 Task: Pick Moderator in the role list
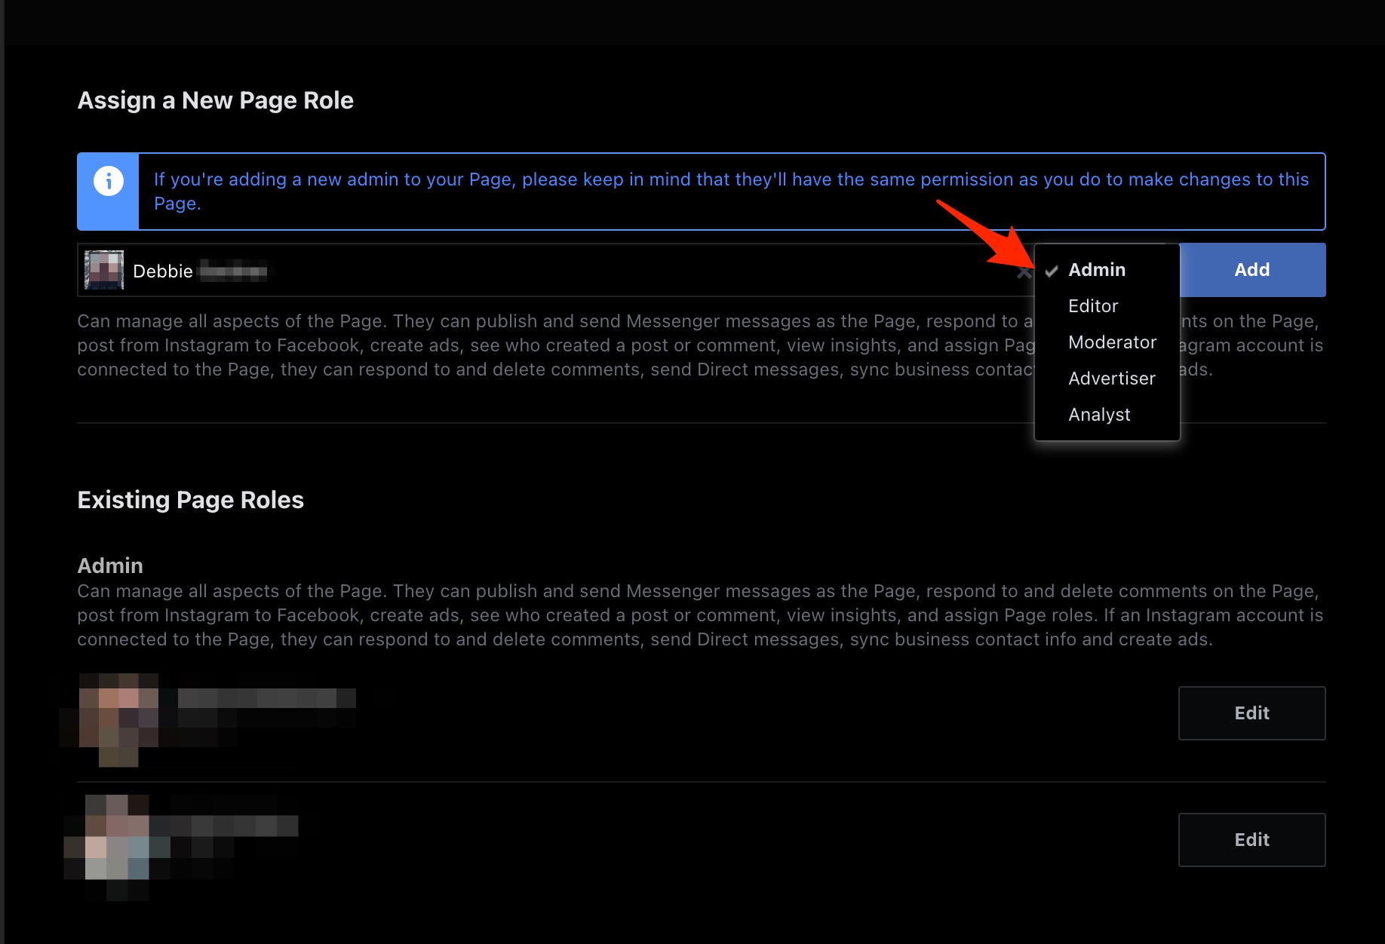tap(1112, 342)
